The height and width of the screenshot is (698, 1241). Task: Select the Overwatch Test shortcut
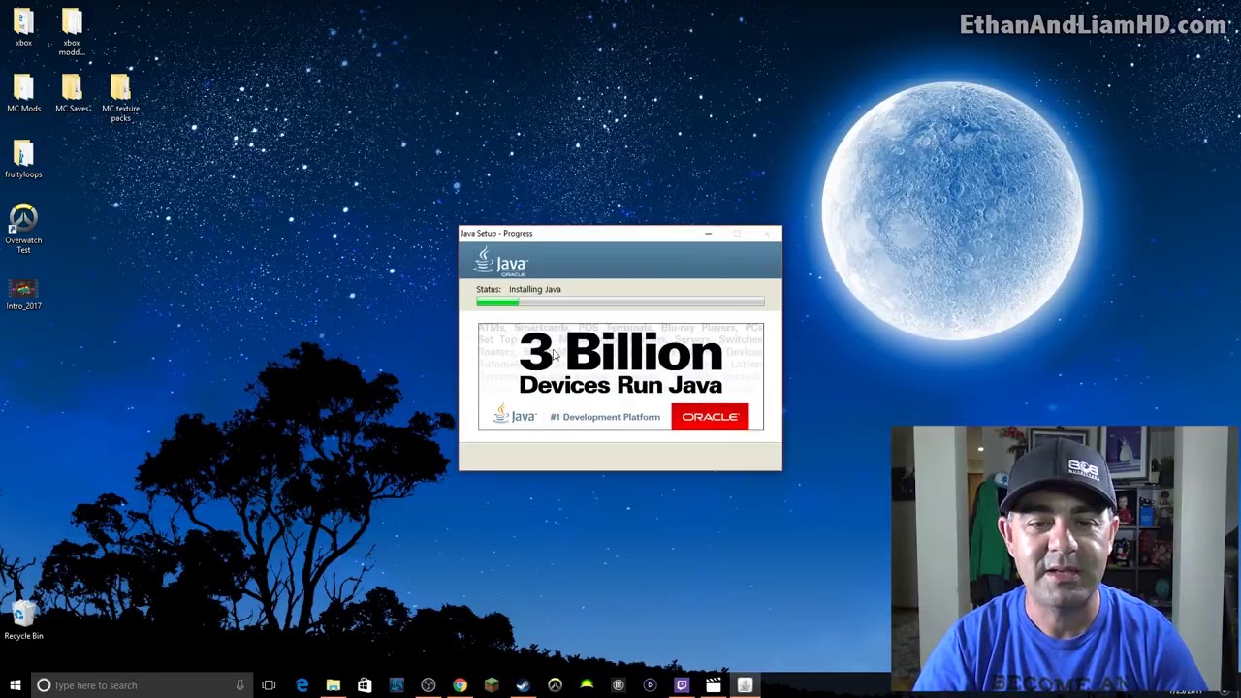pos(23,228)
